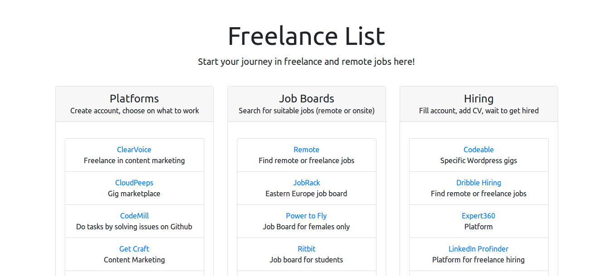The height and width of the screenshot is (276, 613).
Task: Open LinkedIn Profinder freelance hiring link
Action: (478, 249)
